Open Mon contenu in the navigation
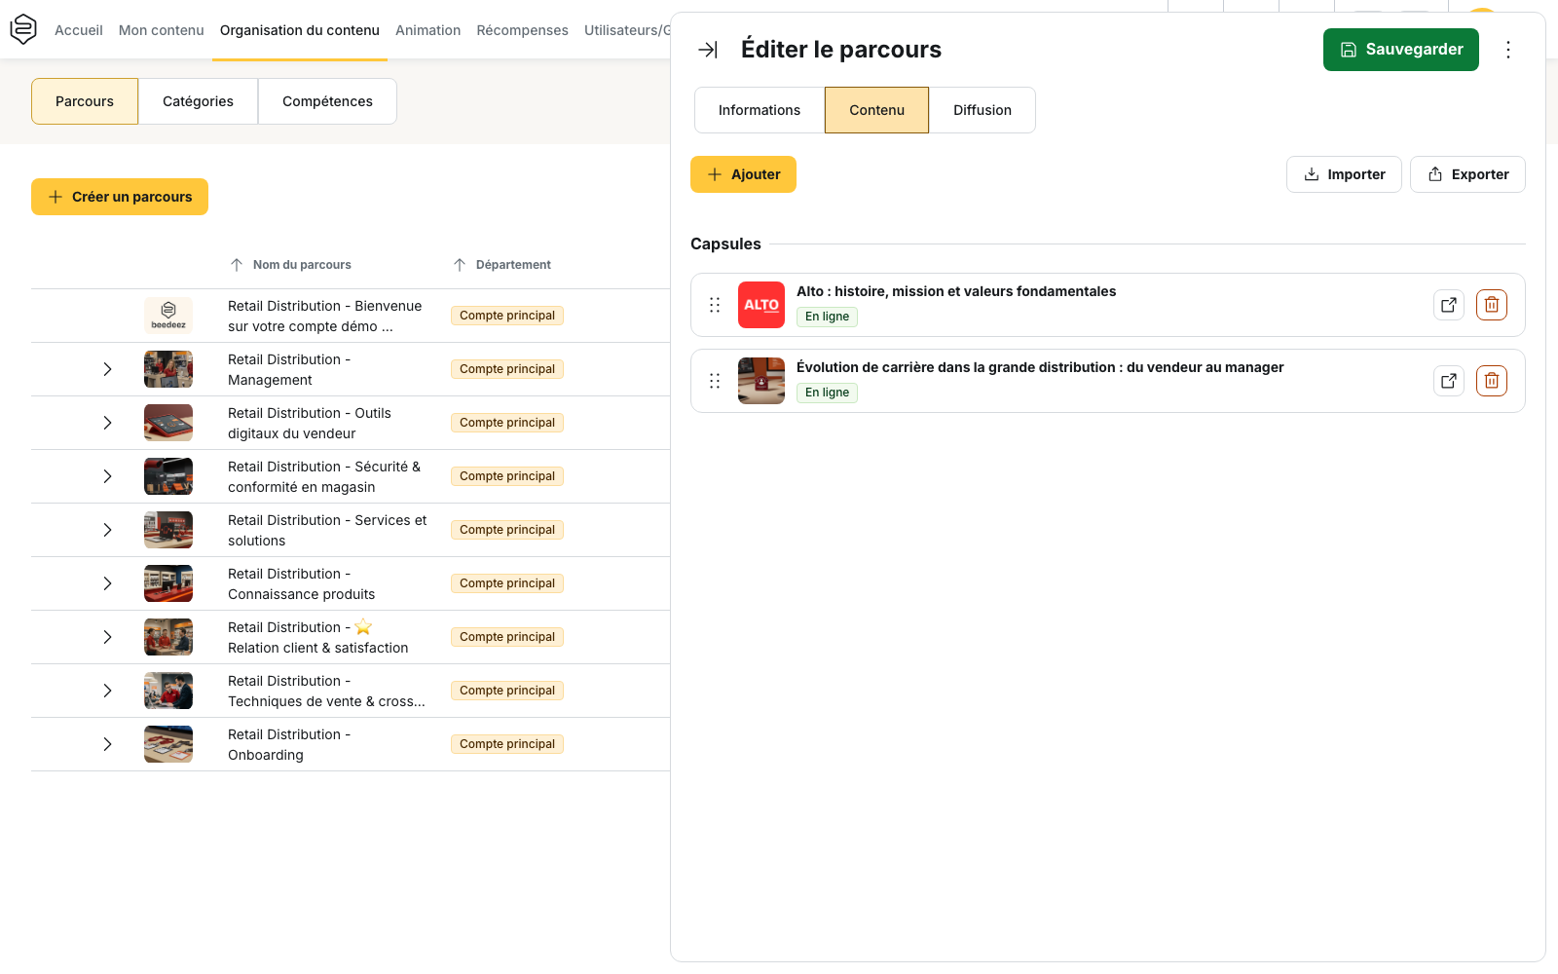 pos(162,30)
